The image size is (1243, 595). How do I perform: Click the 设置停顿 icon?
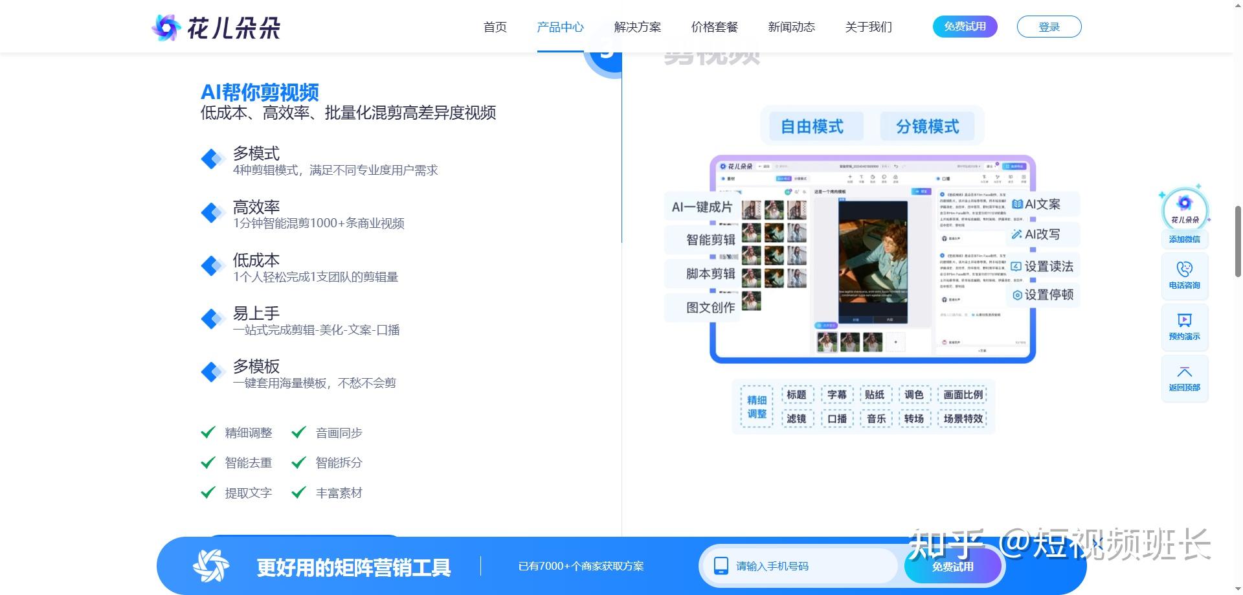click(x=1017, y=295)
